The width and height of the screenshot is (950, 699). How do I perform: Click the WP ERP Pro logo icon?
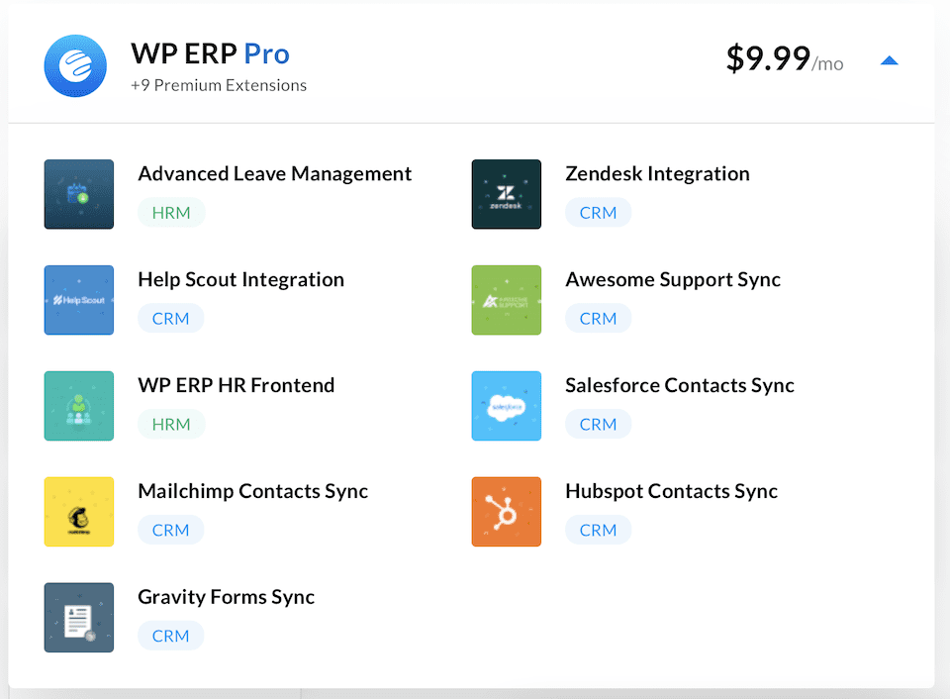click(75, 66)
